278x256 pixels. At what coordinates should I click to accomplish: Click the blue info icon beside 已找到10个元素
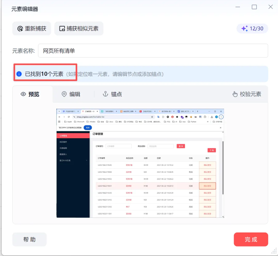click(x=19, y=74)
